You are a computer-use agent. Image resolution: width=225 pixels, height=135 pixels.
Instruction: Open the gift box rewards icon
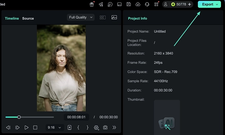(x=92, y=4)
